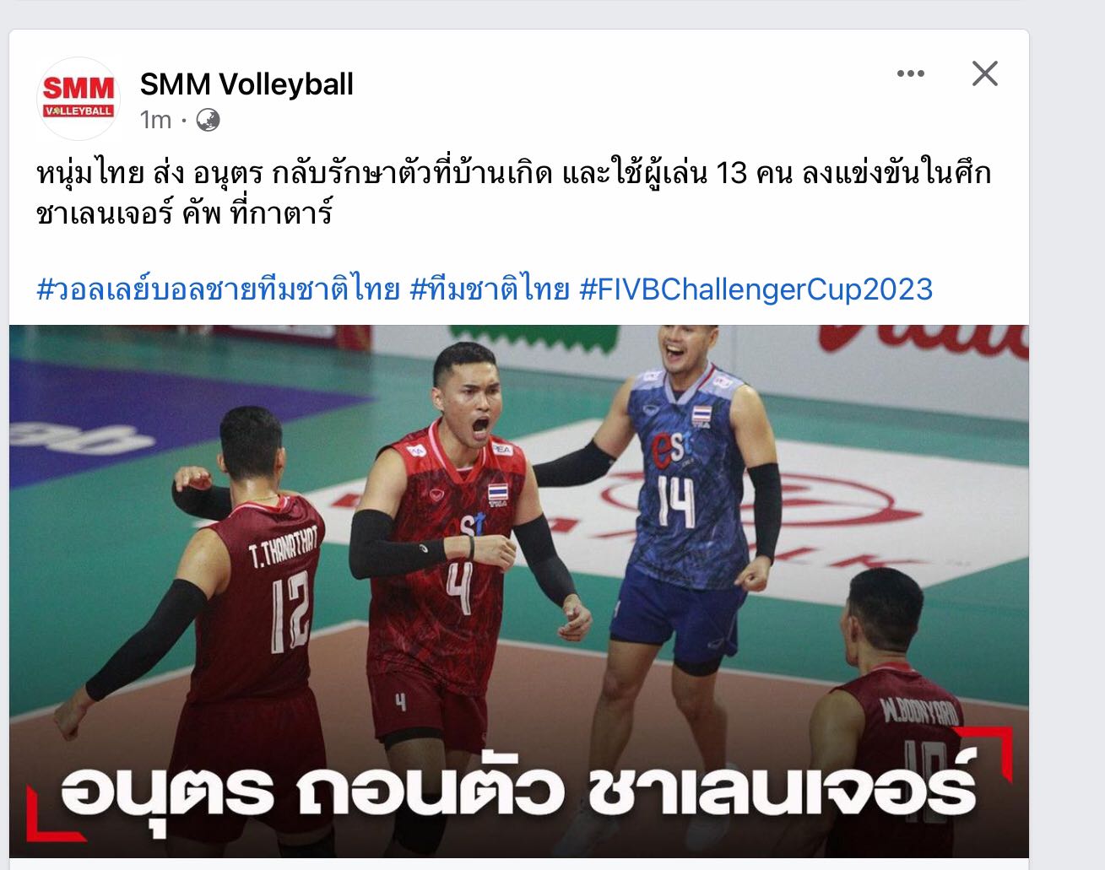The height and width of the screenshot is (870, 1105).
Task: Open the three-dots post options menu
Action: [910, 74]
